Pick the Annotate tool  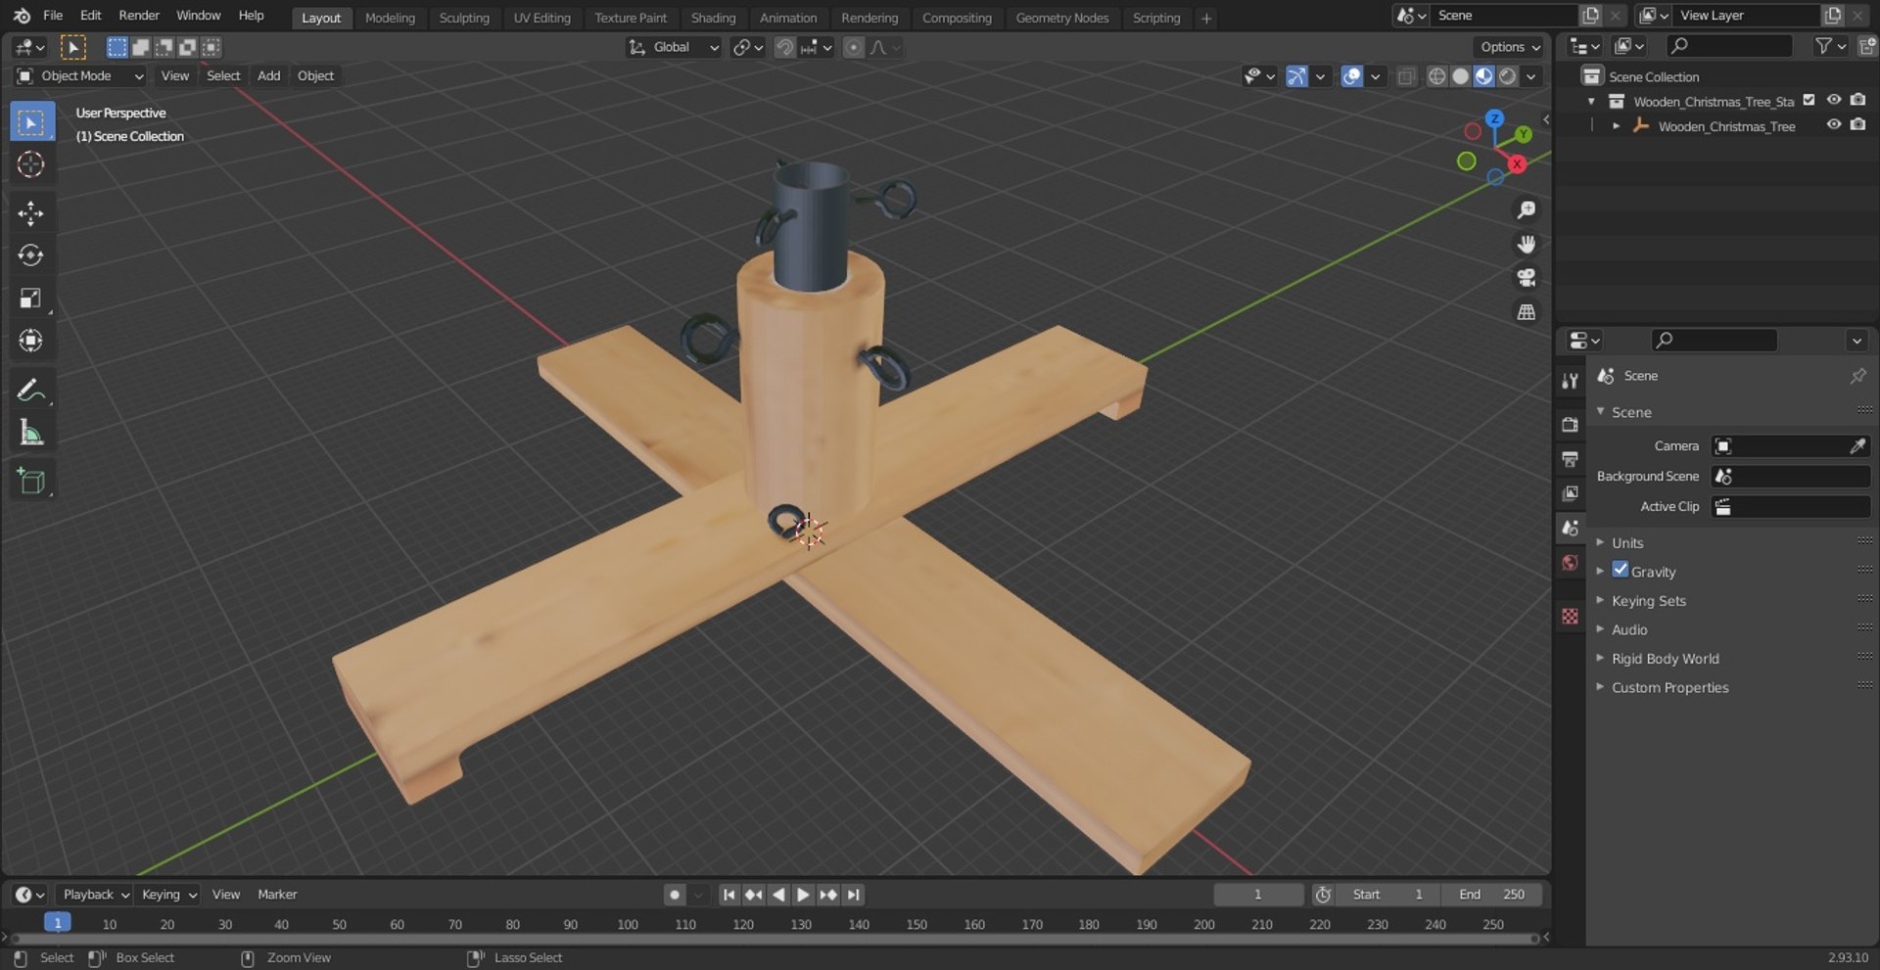(30, 391)
